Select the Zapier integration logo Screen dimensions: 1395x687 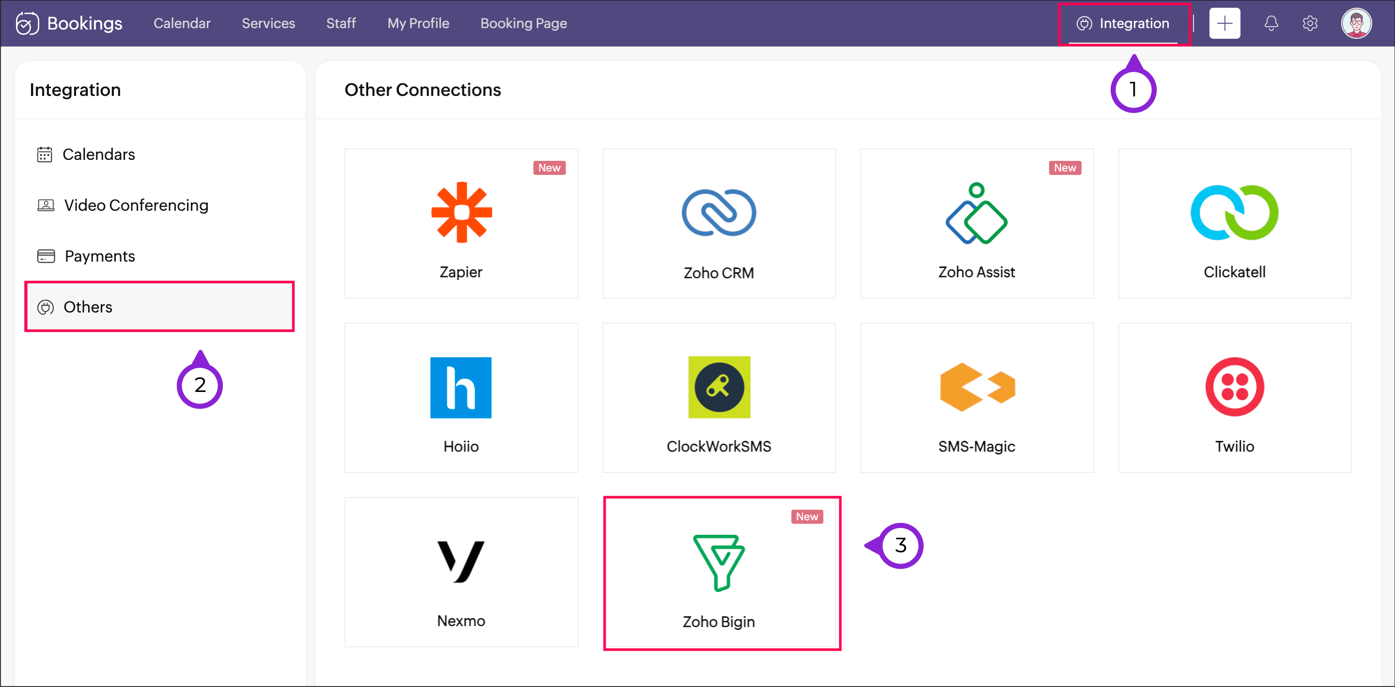click(461, 212)
